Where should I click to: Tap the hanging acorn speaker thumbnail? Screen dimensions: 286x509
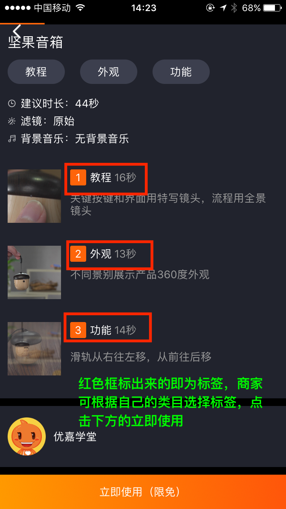(34, 272)
